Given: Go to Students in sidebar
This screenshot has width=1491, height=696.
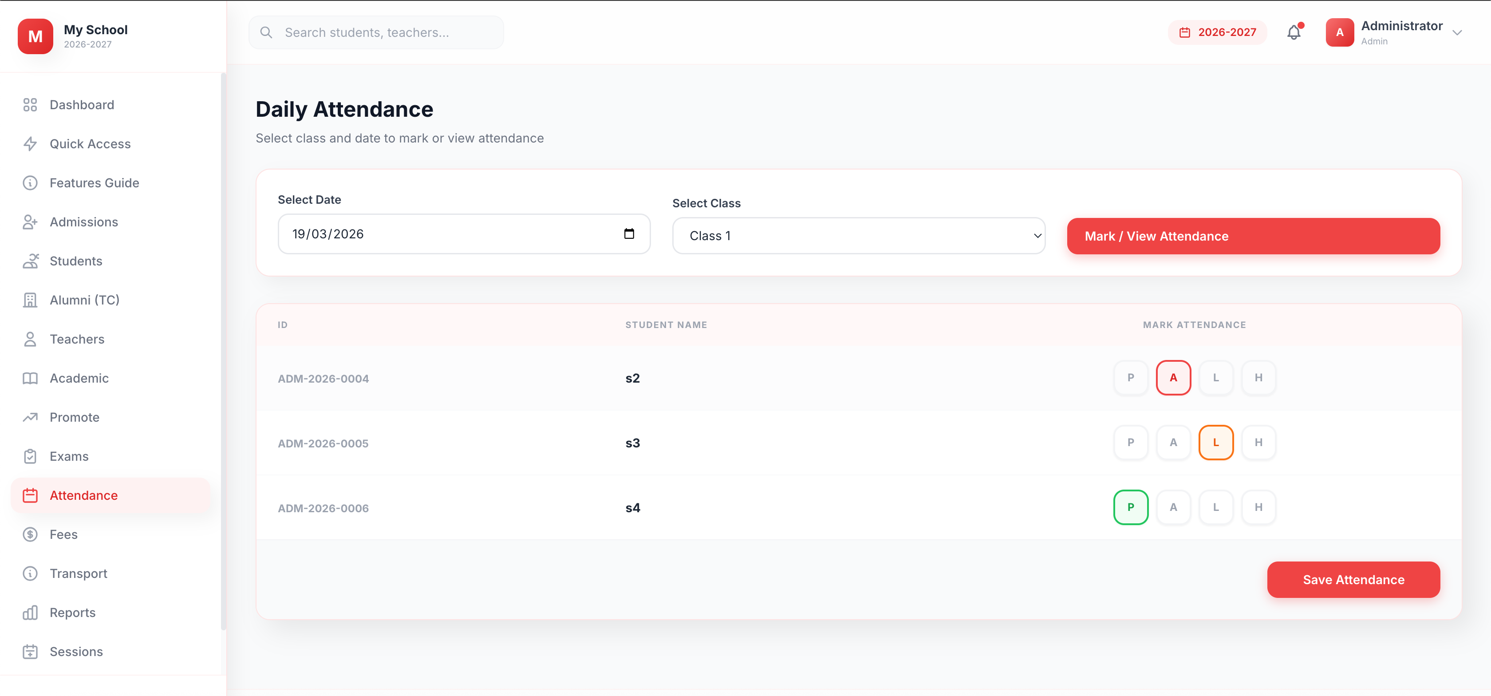Looking at the screenshot, I should [x=76, y=261].
